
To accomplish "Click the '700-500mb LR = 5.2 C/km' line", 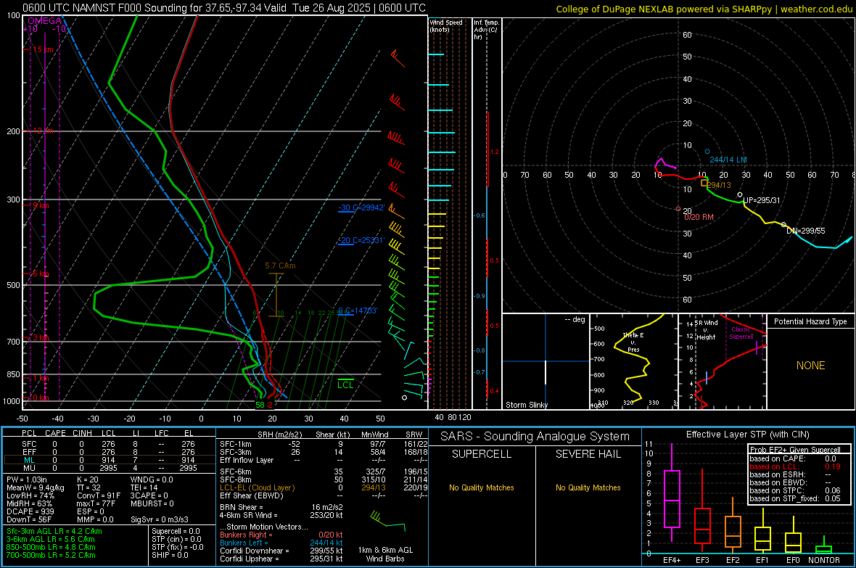I will point(51,555).
